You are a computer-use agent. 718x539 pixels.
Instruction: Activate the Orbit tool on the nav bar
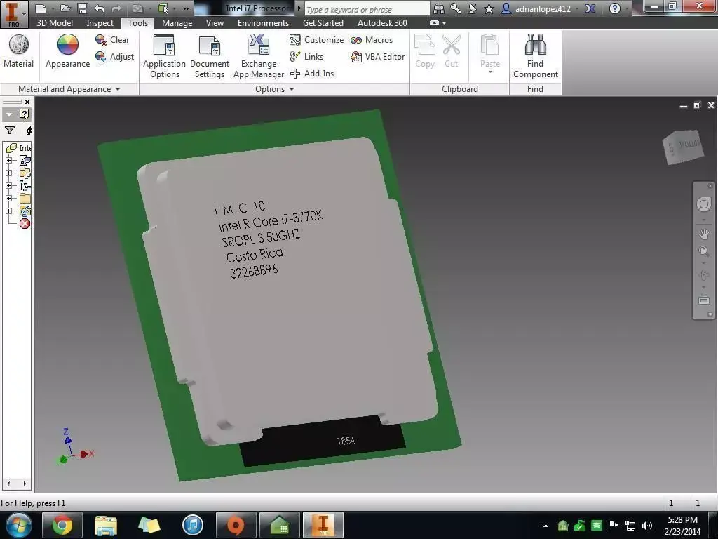coord(704,275)
